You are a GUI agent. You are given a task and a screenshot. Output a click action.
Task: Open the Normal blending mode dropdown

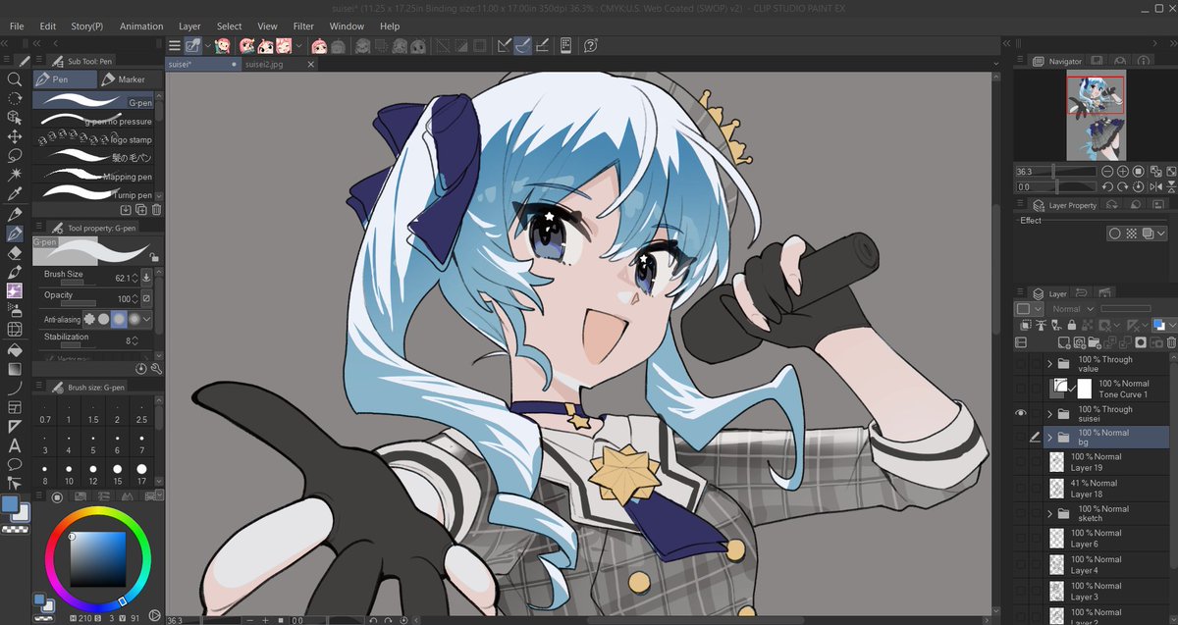pos(1073,309)
